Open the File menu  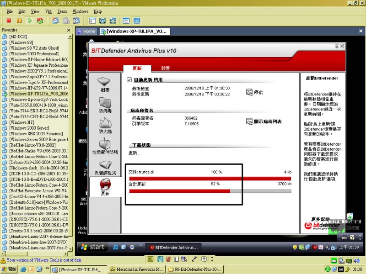click(10, 11)
